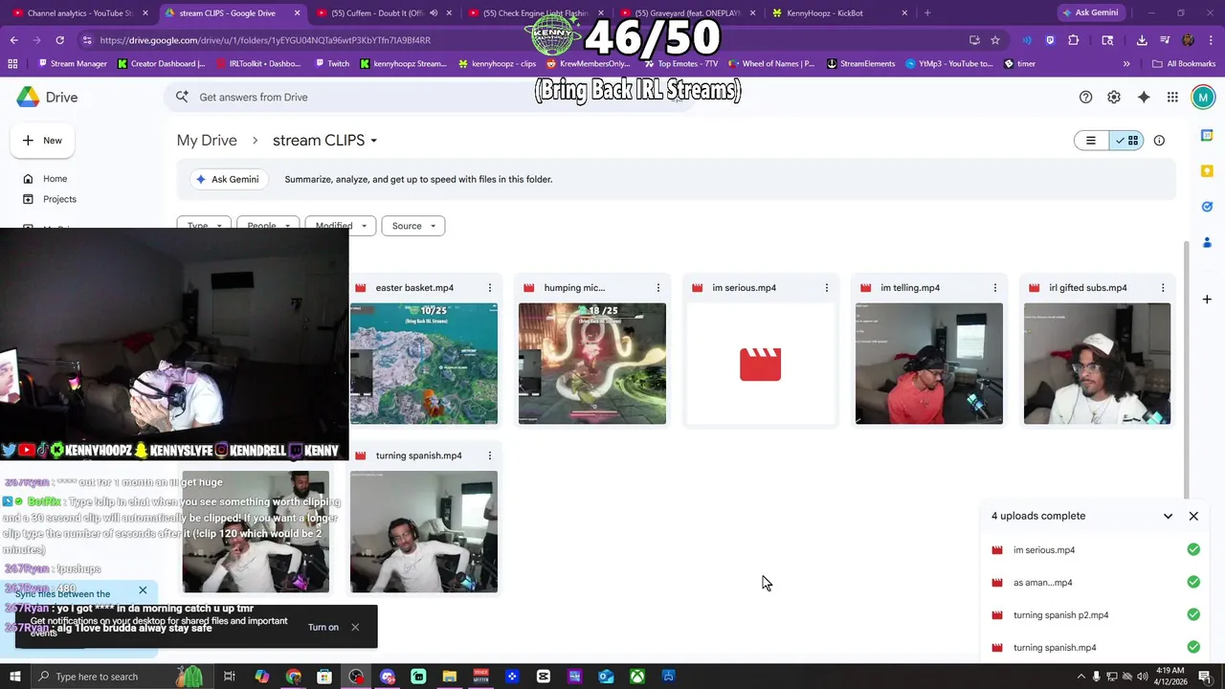Expand the Type filter dropdown
This screenshot has height=689, width=1225.
(x=205, y=226)
